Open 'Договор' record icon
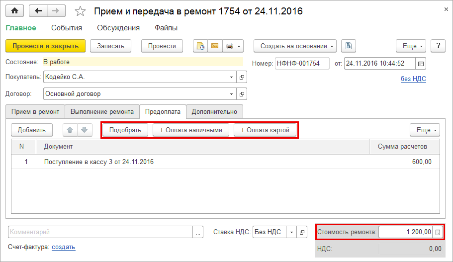The image size is (453, 262). click(242, 94)
